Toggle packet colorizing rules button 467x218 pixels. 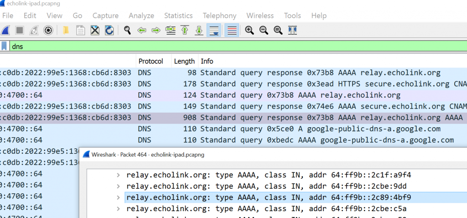click(232, 31)
